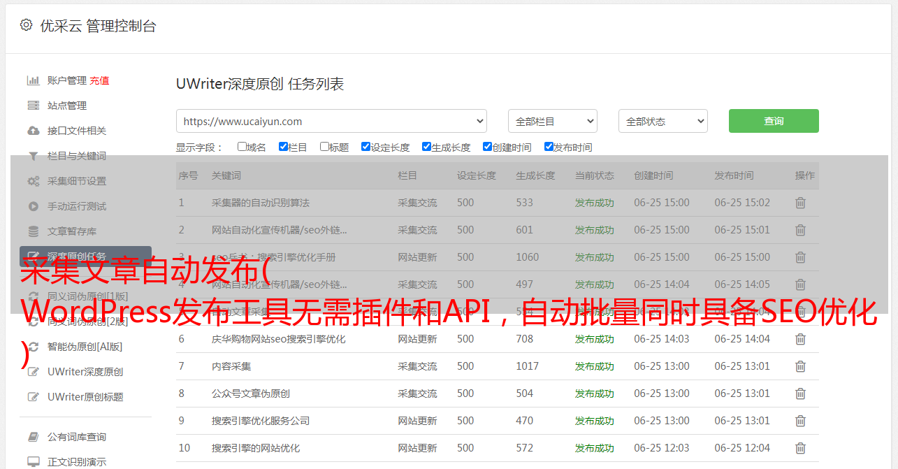Open the site URL dropdown
This screenshot has height=469, width=898.
point(331,121)
